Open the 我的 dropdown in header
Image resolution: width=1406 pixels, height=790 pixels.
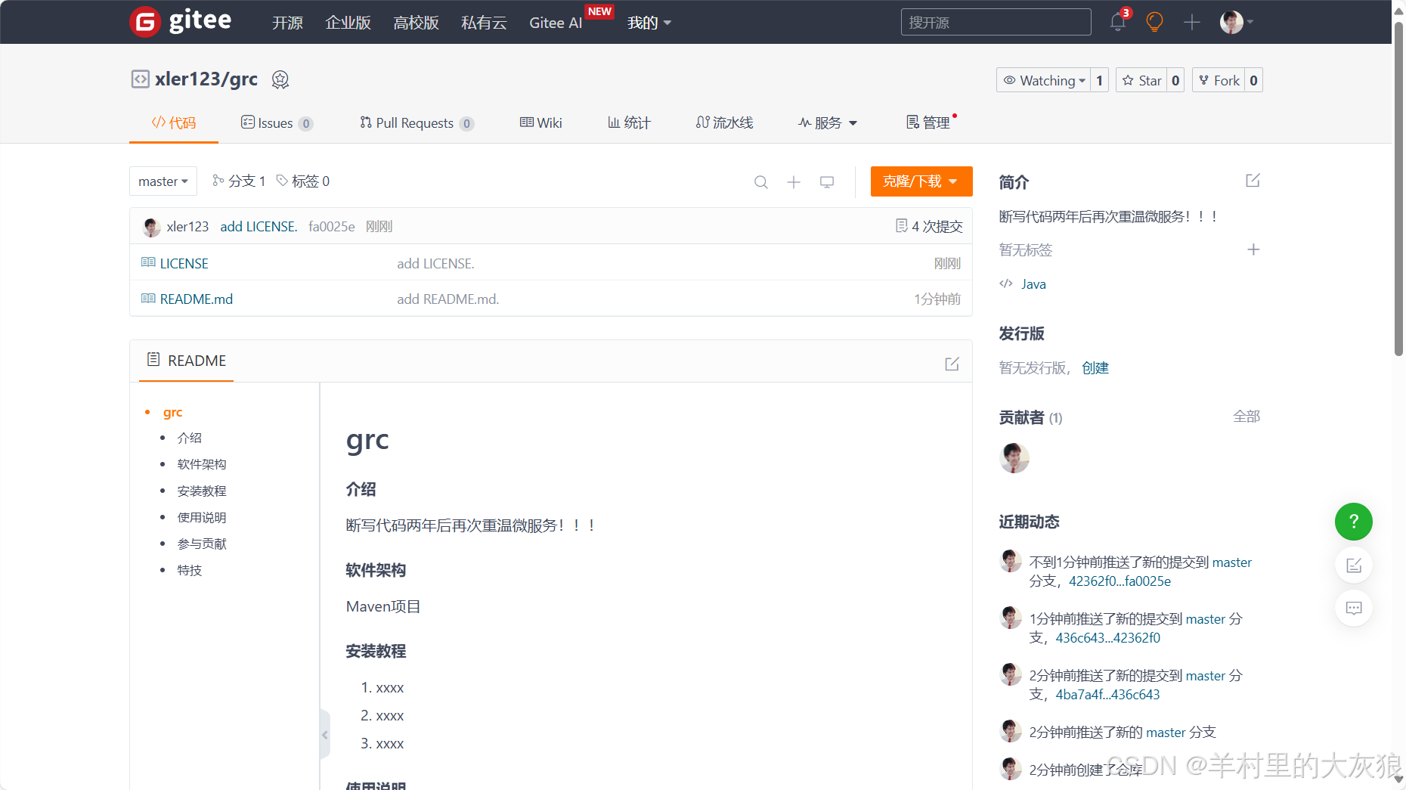pos(649,23)
